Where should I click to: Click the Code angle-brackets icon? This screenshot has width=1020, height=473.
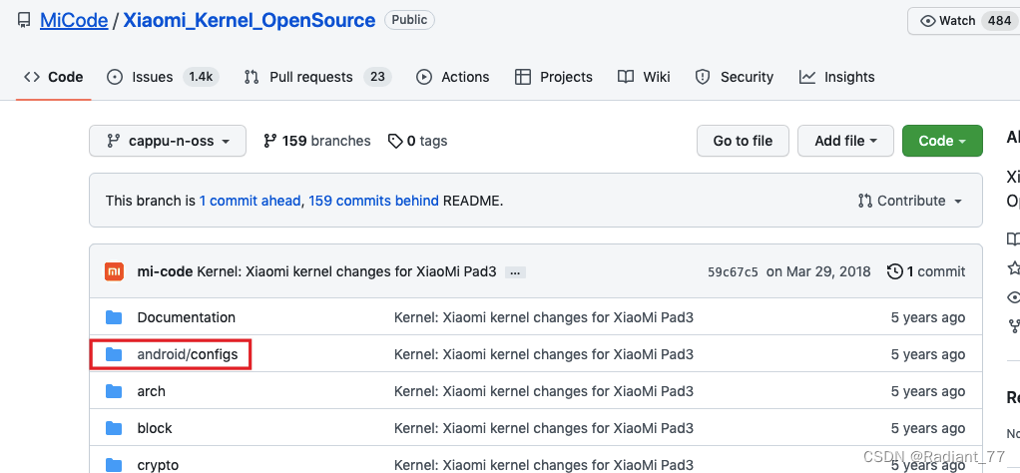pyautogui.click(x=31, y=77)
